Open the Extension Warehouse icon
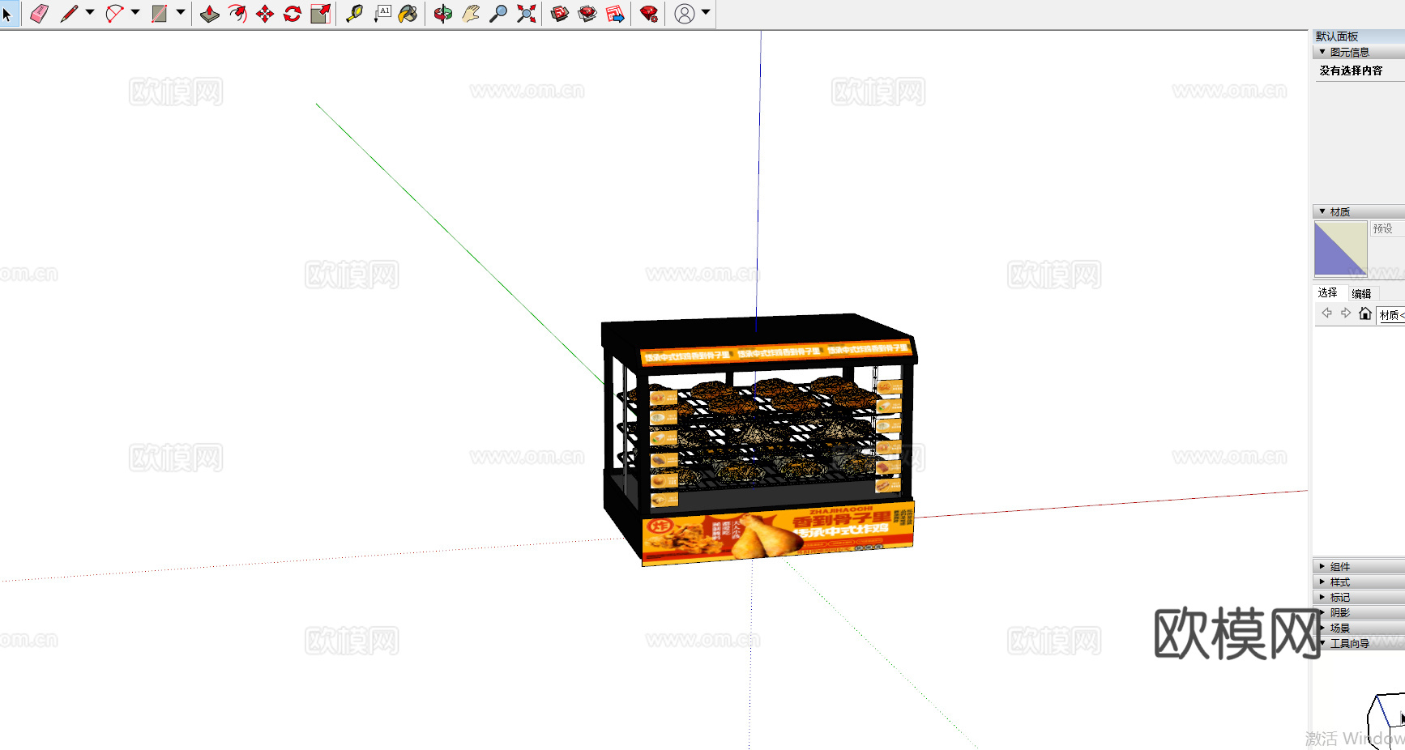This screenshot has height=750, width=1405. tap(587, 14)
